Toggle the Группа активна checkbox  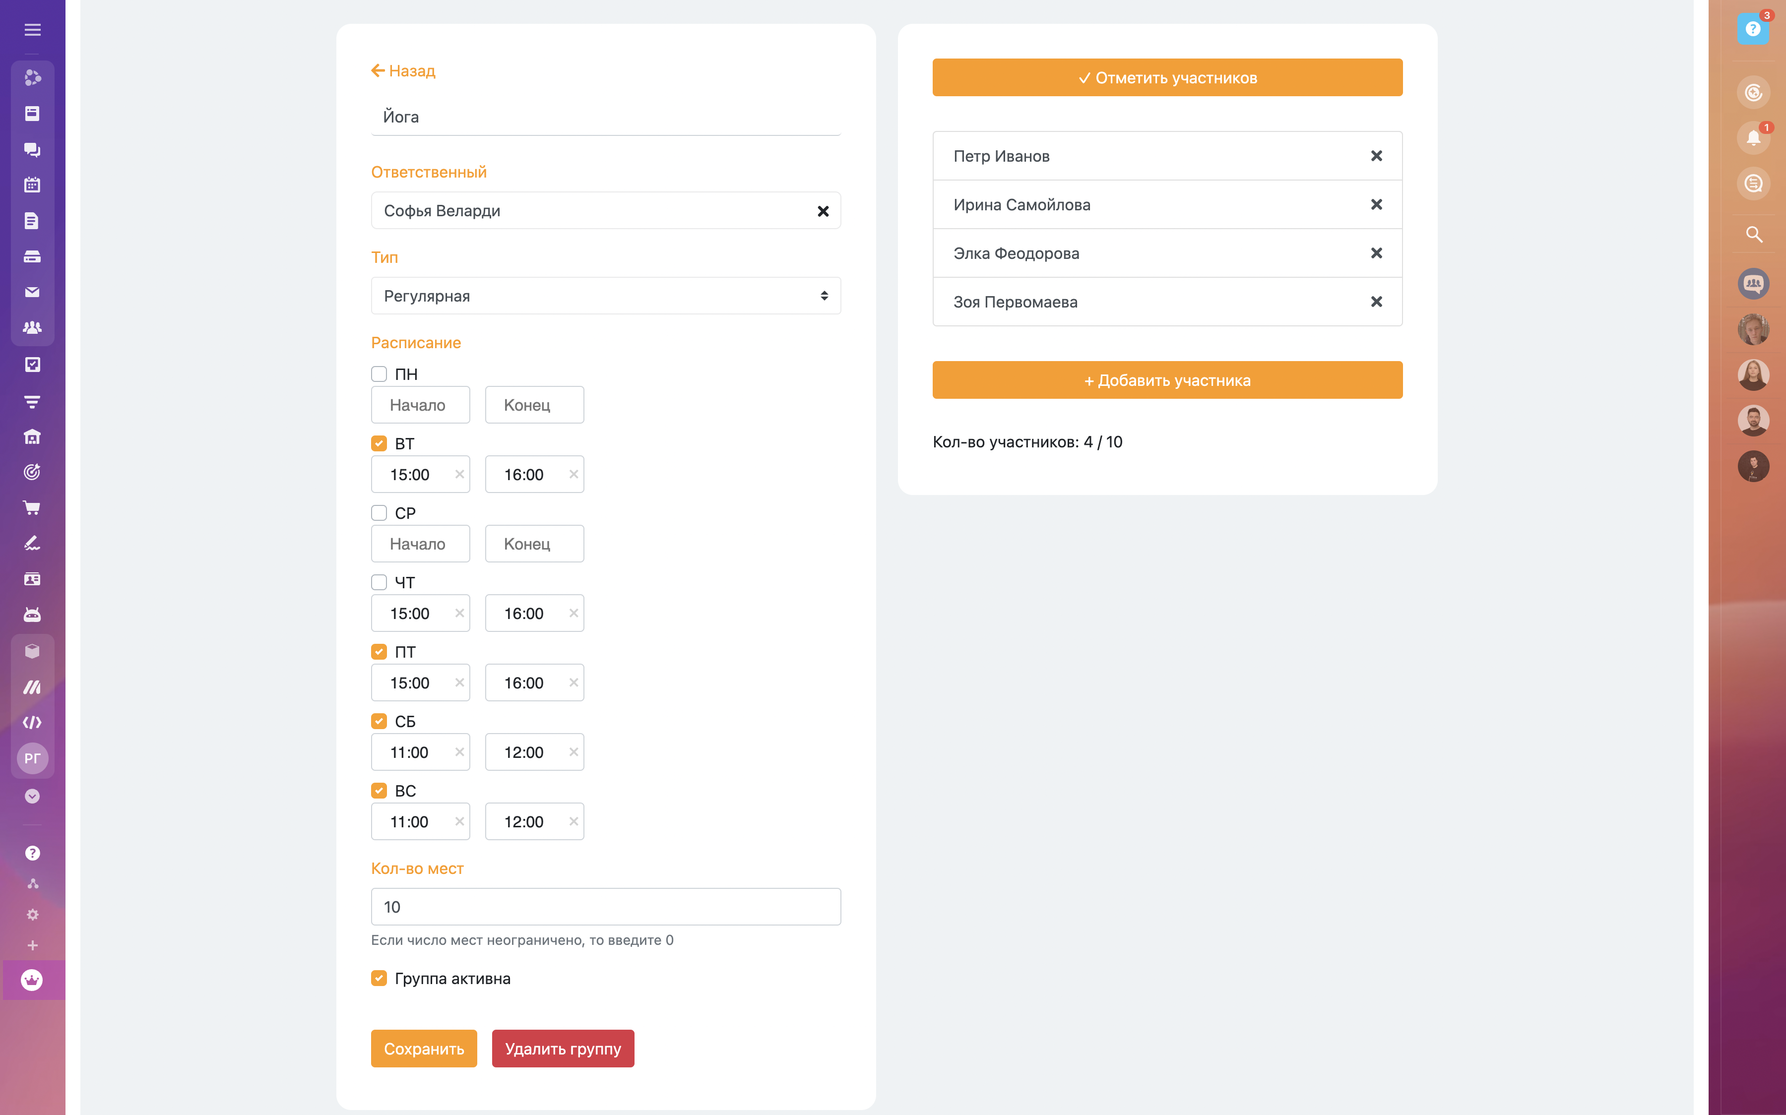pyautogui.click(x=379, y=978)
